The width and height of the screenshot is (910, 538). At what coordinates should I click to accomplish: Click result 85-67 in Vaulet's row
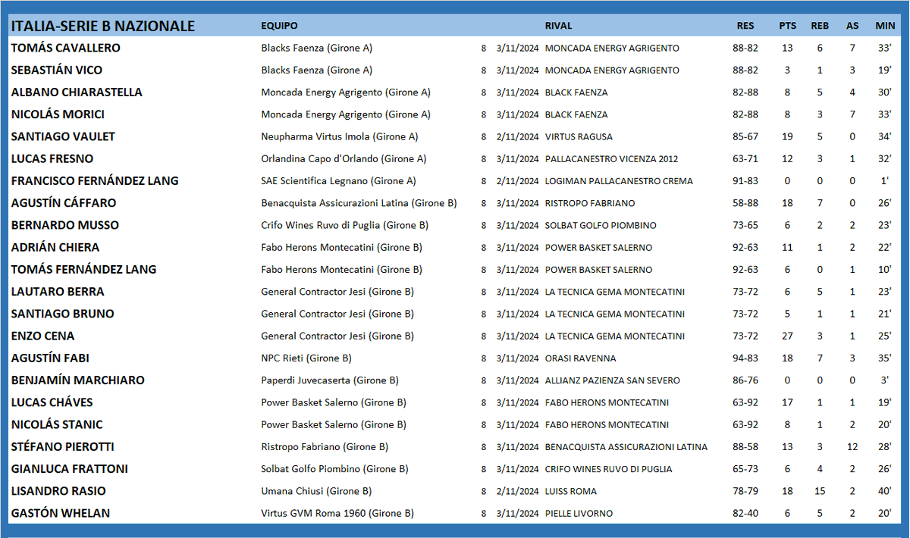(745, 137)
